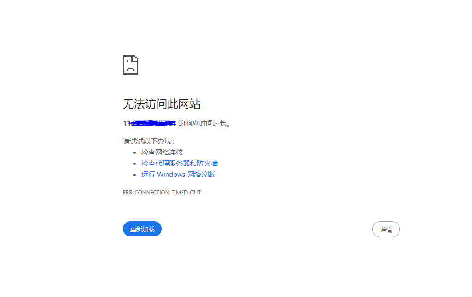
Task: Click the 无法访问此网站 heading
Action: point(161,104)
